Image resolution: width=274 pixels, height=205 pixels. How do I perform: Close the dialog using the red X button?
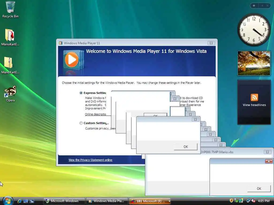click(x=269, y=161)
